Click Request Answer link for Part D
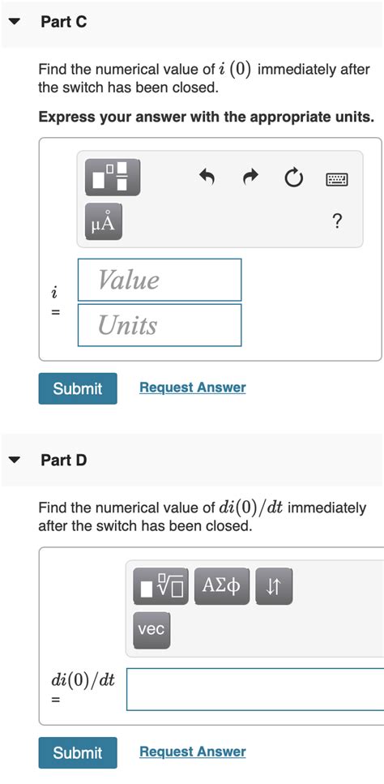The image size is (384, 784). click(193, 752)
